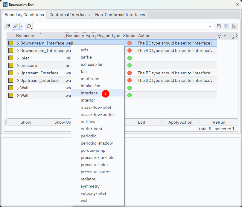Click the refresh icon in the toolbar
The height and width of the screenshot is (207, 242).
coord(8,26)
